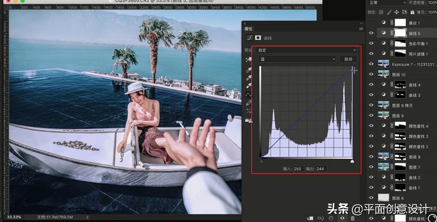437x222 pixels.
Task: Toggle adjustment visibility eye in Properties footer
Action: 342,218
